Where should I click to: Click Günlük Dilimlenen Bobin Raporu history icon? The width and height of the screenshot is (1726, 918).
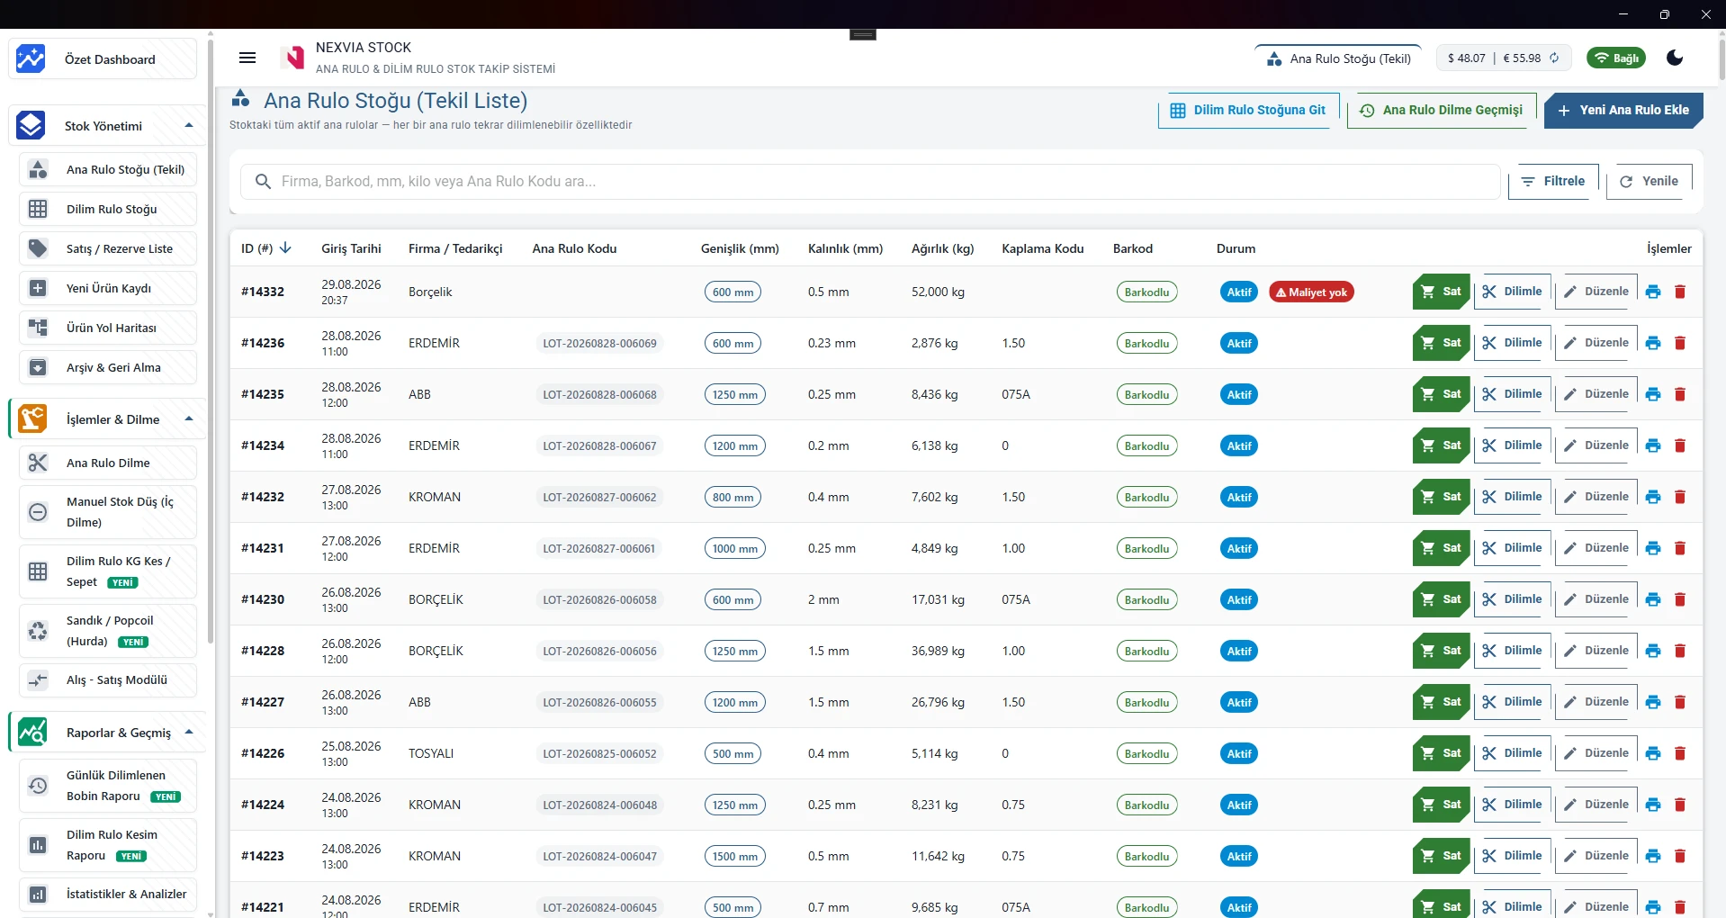tap(38, 786)
